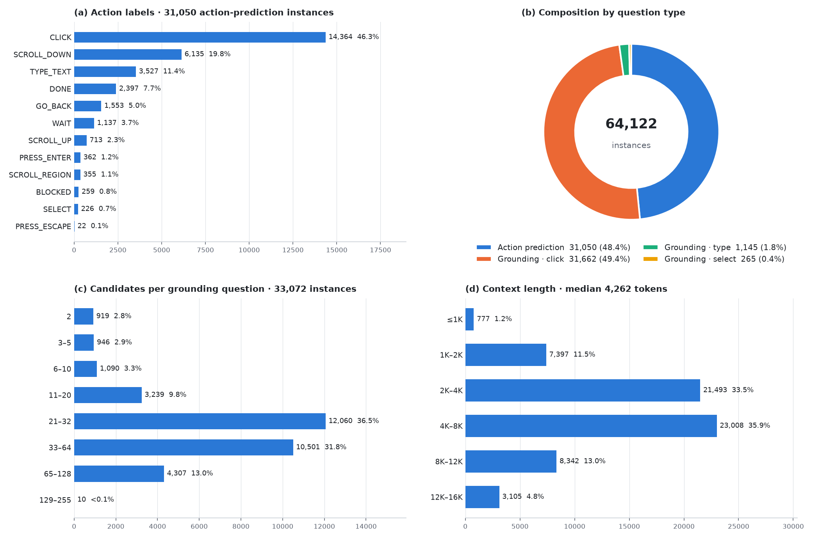This screenshot has height=539, width=820.
Task: Click the '(b) Composition by question type' title
Action: click(603, 12)
